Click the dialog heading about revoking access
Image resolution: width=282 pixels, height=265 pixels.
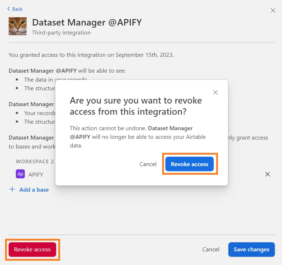click(136, 106)
